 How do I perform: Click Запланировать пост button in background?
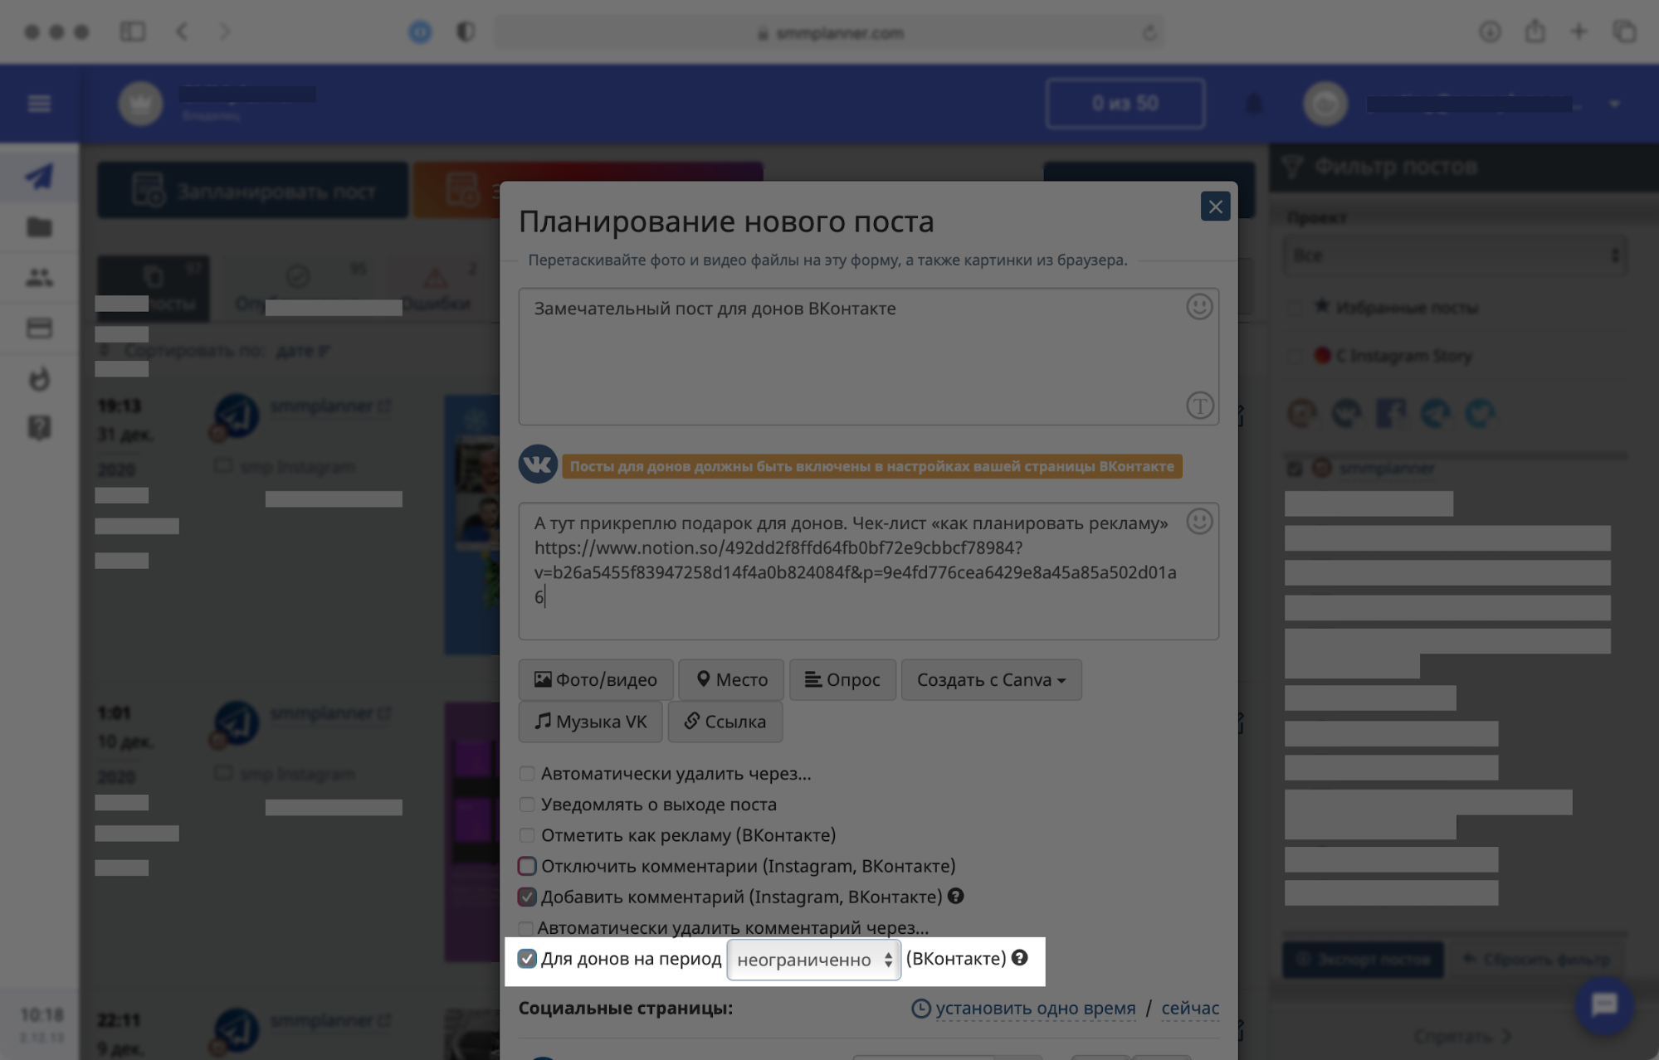[252, 191]
